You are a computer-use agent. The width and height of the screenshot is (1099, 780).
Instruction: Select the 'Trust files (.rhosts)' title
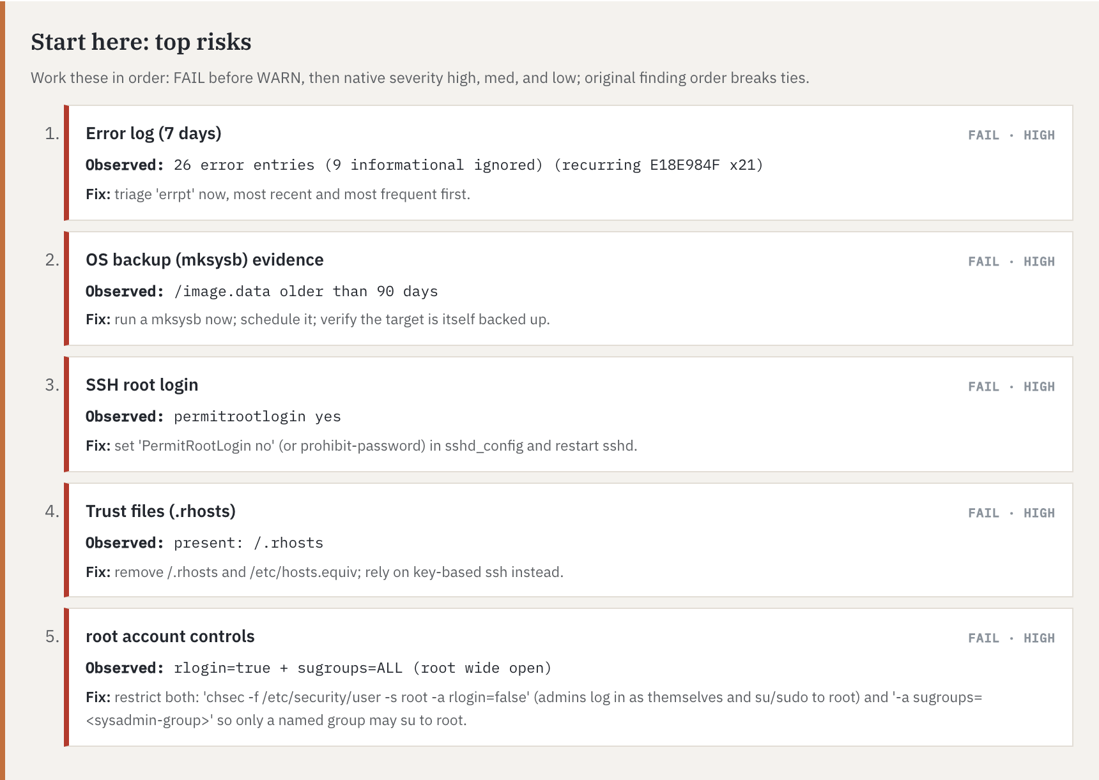160,511
